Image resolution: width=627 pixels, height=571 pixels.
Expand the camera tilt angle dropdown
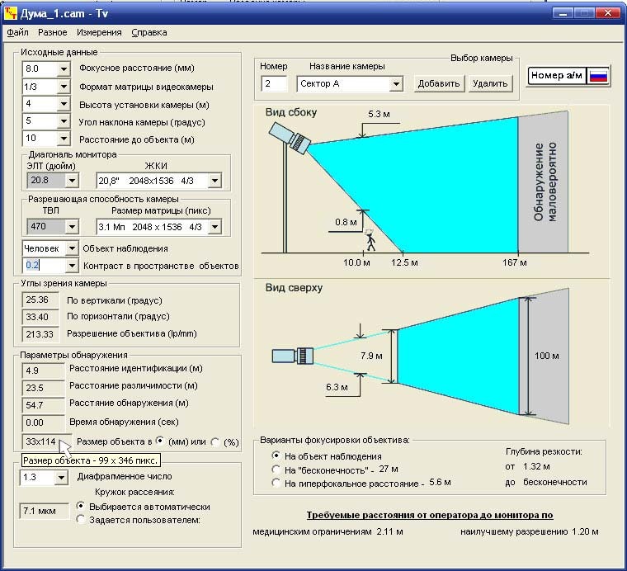pyautogui.click(x=64, y=121)
